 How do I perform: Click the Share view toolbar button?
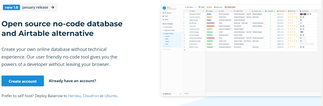pyautogui.click(x=218, y=7)
